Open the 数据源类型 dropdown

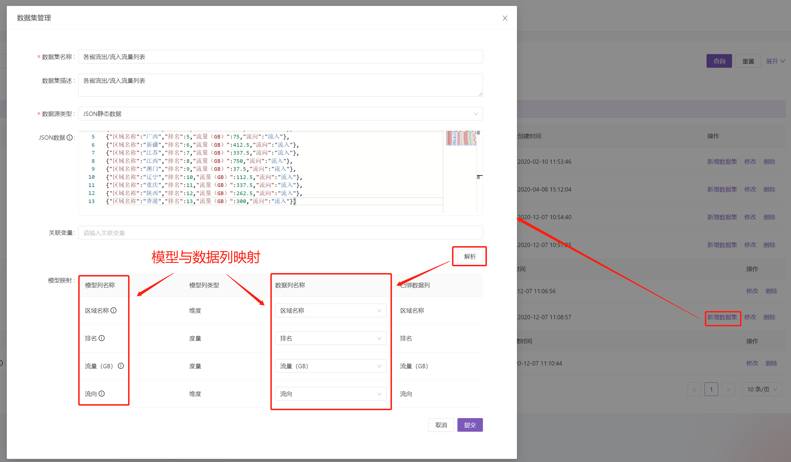[280, 114]
